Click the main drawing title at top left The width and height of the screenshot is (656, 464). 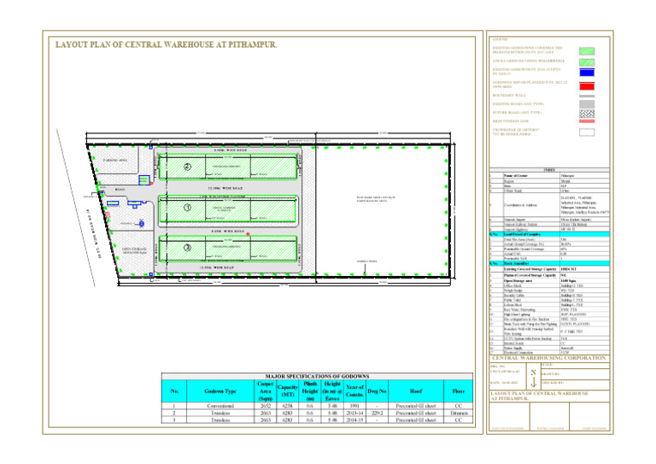coord(166,44)
